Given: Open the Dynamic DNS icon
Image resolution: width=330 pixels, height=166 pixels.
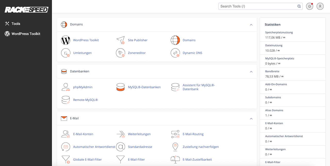Looking at the screenshot, I should tap(175, 53).
